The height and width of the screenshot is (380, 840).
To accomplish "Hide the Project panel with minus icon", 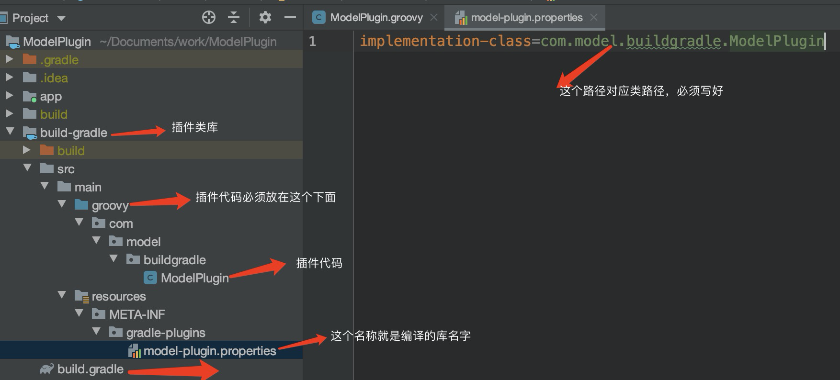I will pyautogui.click(x=290, y=18).
